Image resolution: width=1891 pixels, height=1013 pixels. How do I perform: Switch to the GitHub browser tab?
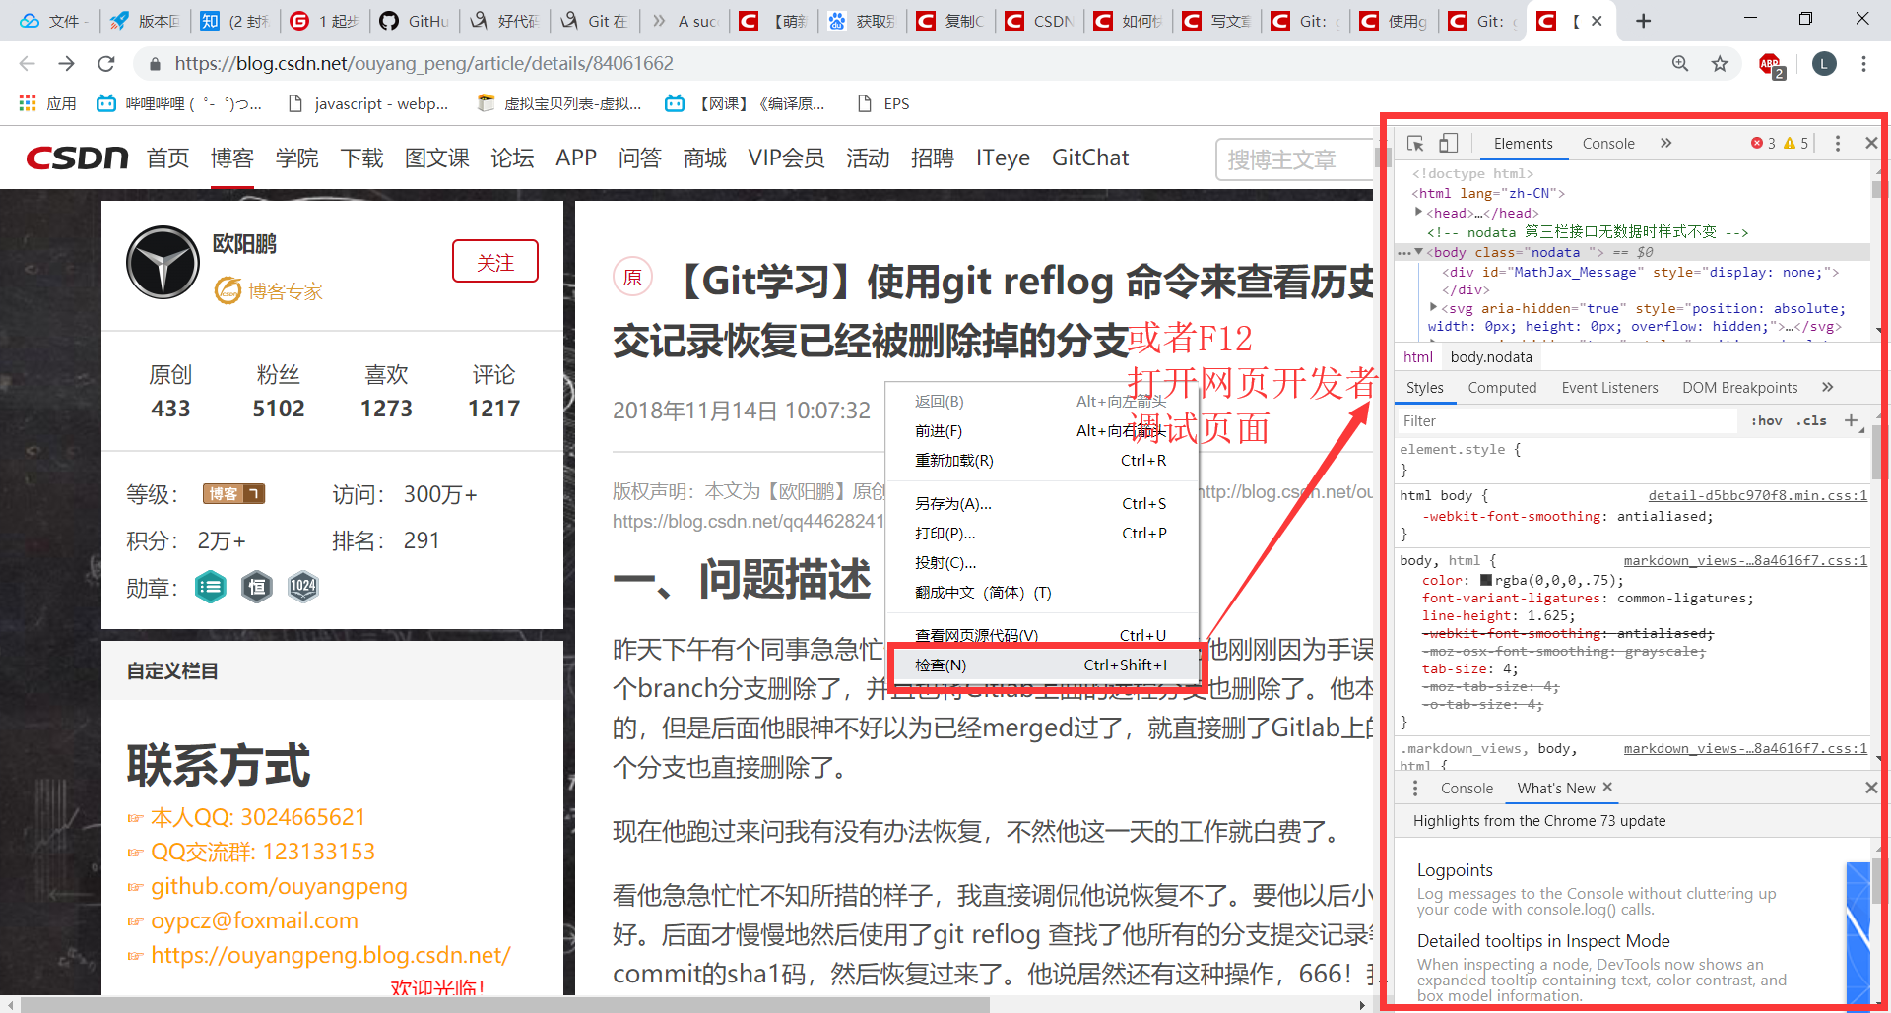click(414, 21)
